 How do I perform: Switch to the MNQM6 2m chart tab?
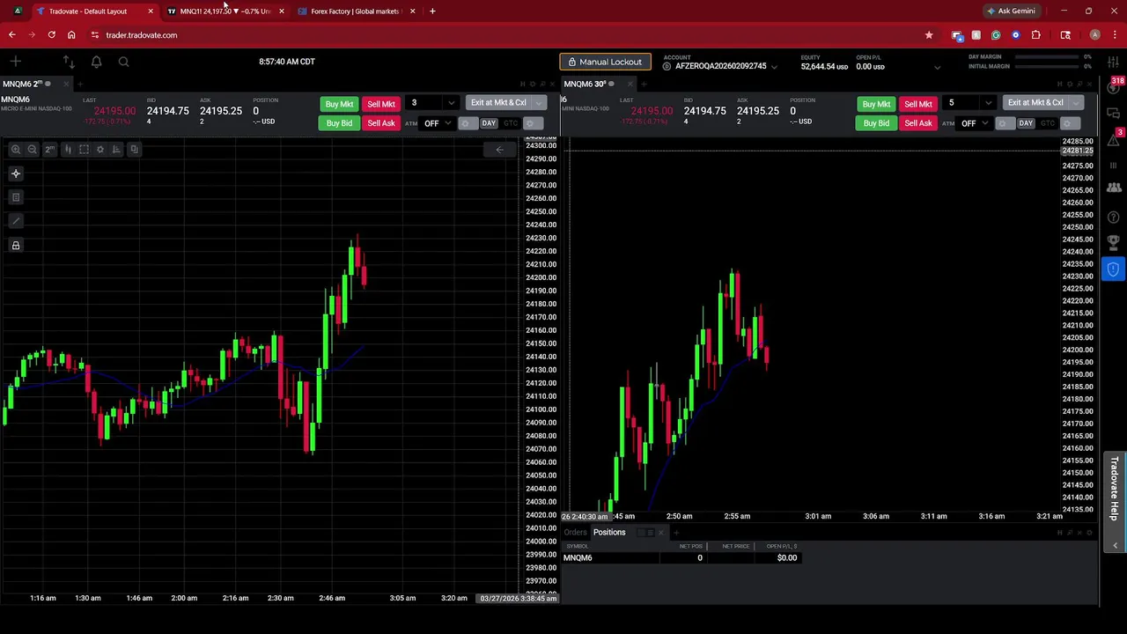click(22, 84)
